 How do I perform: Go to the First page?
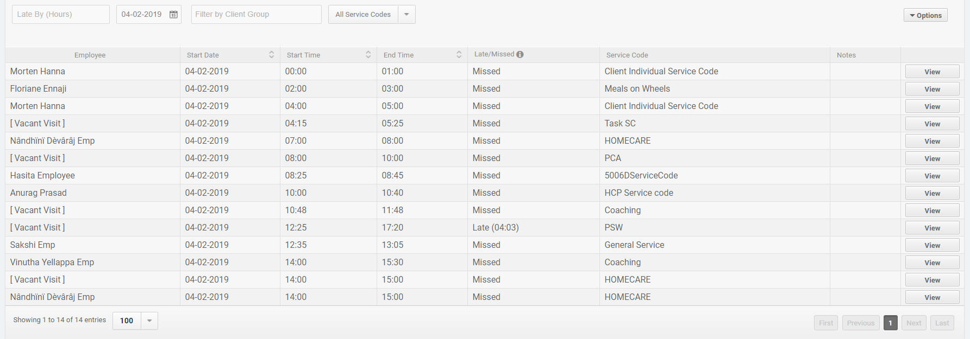(x=826, y=323)
